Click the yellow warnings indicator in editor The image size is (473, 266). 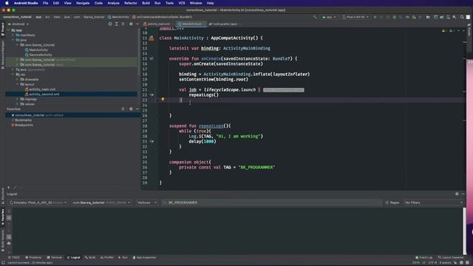tap(444, 31)
